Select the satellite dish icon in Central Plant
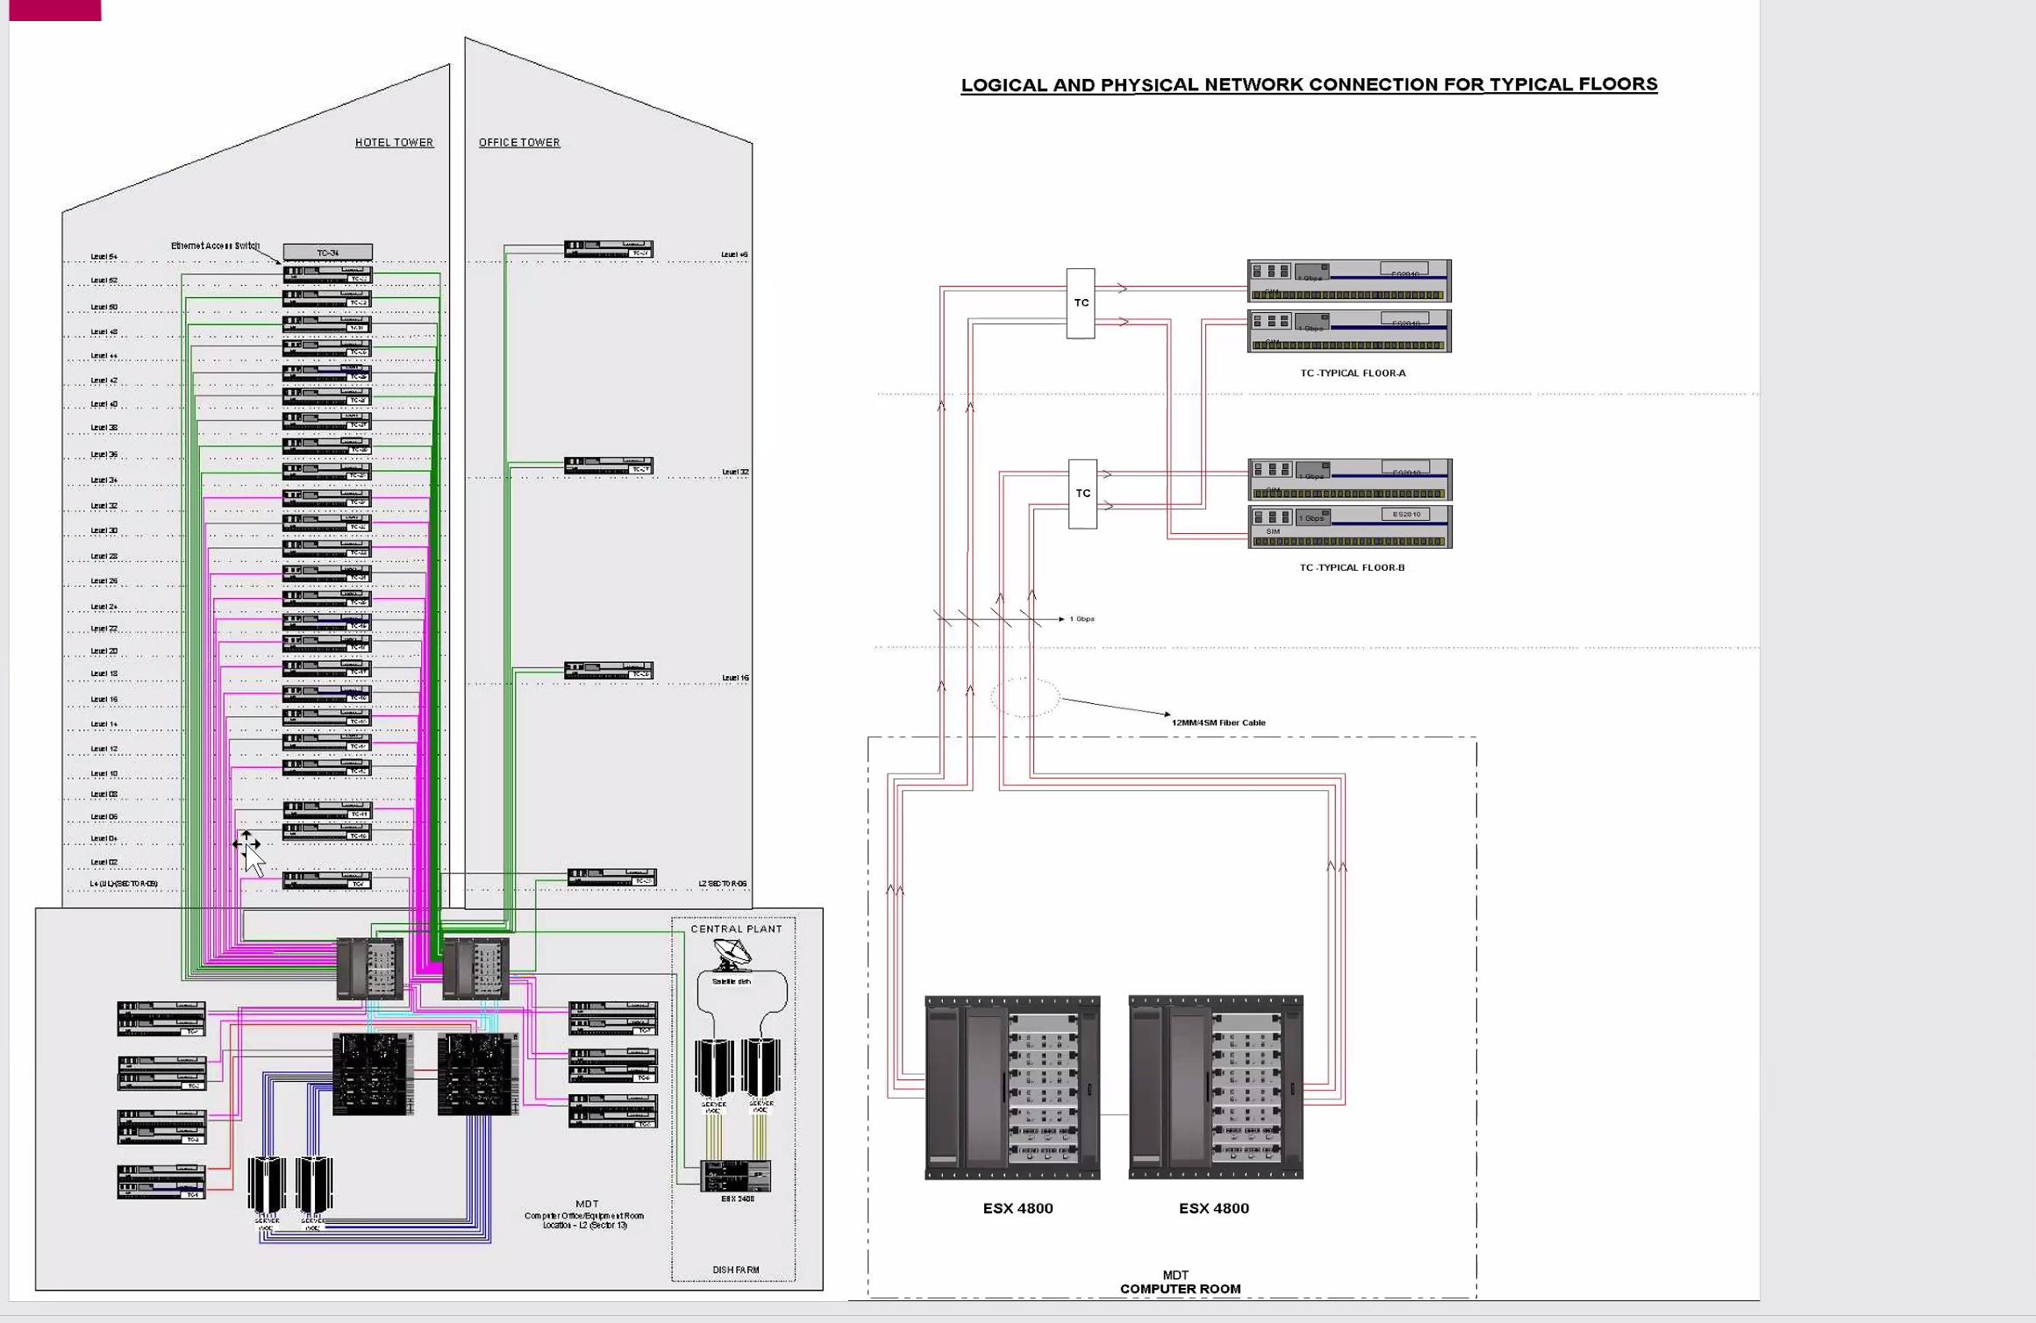The image size is (2036, 1323). pos(732,954)
